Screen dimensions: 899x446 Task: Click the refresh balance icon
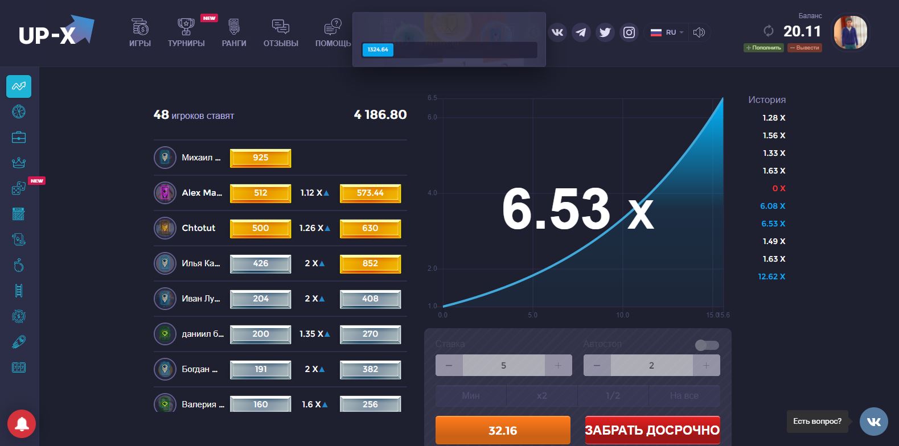pyautogui.click(x=769, y=31)
